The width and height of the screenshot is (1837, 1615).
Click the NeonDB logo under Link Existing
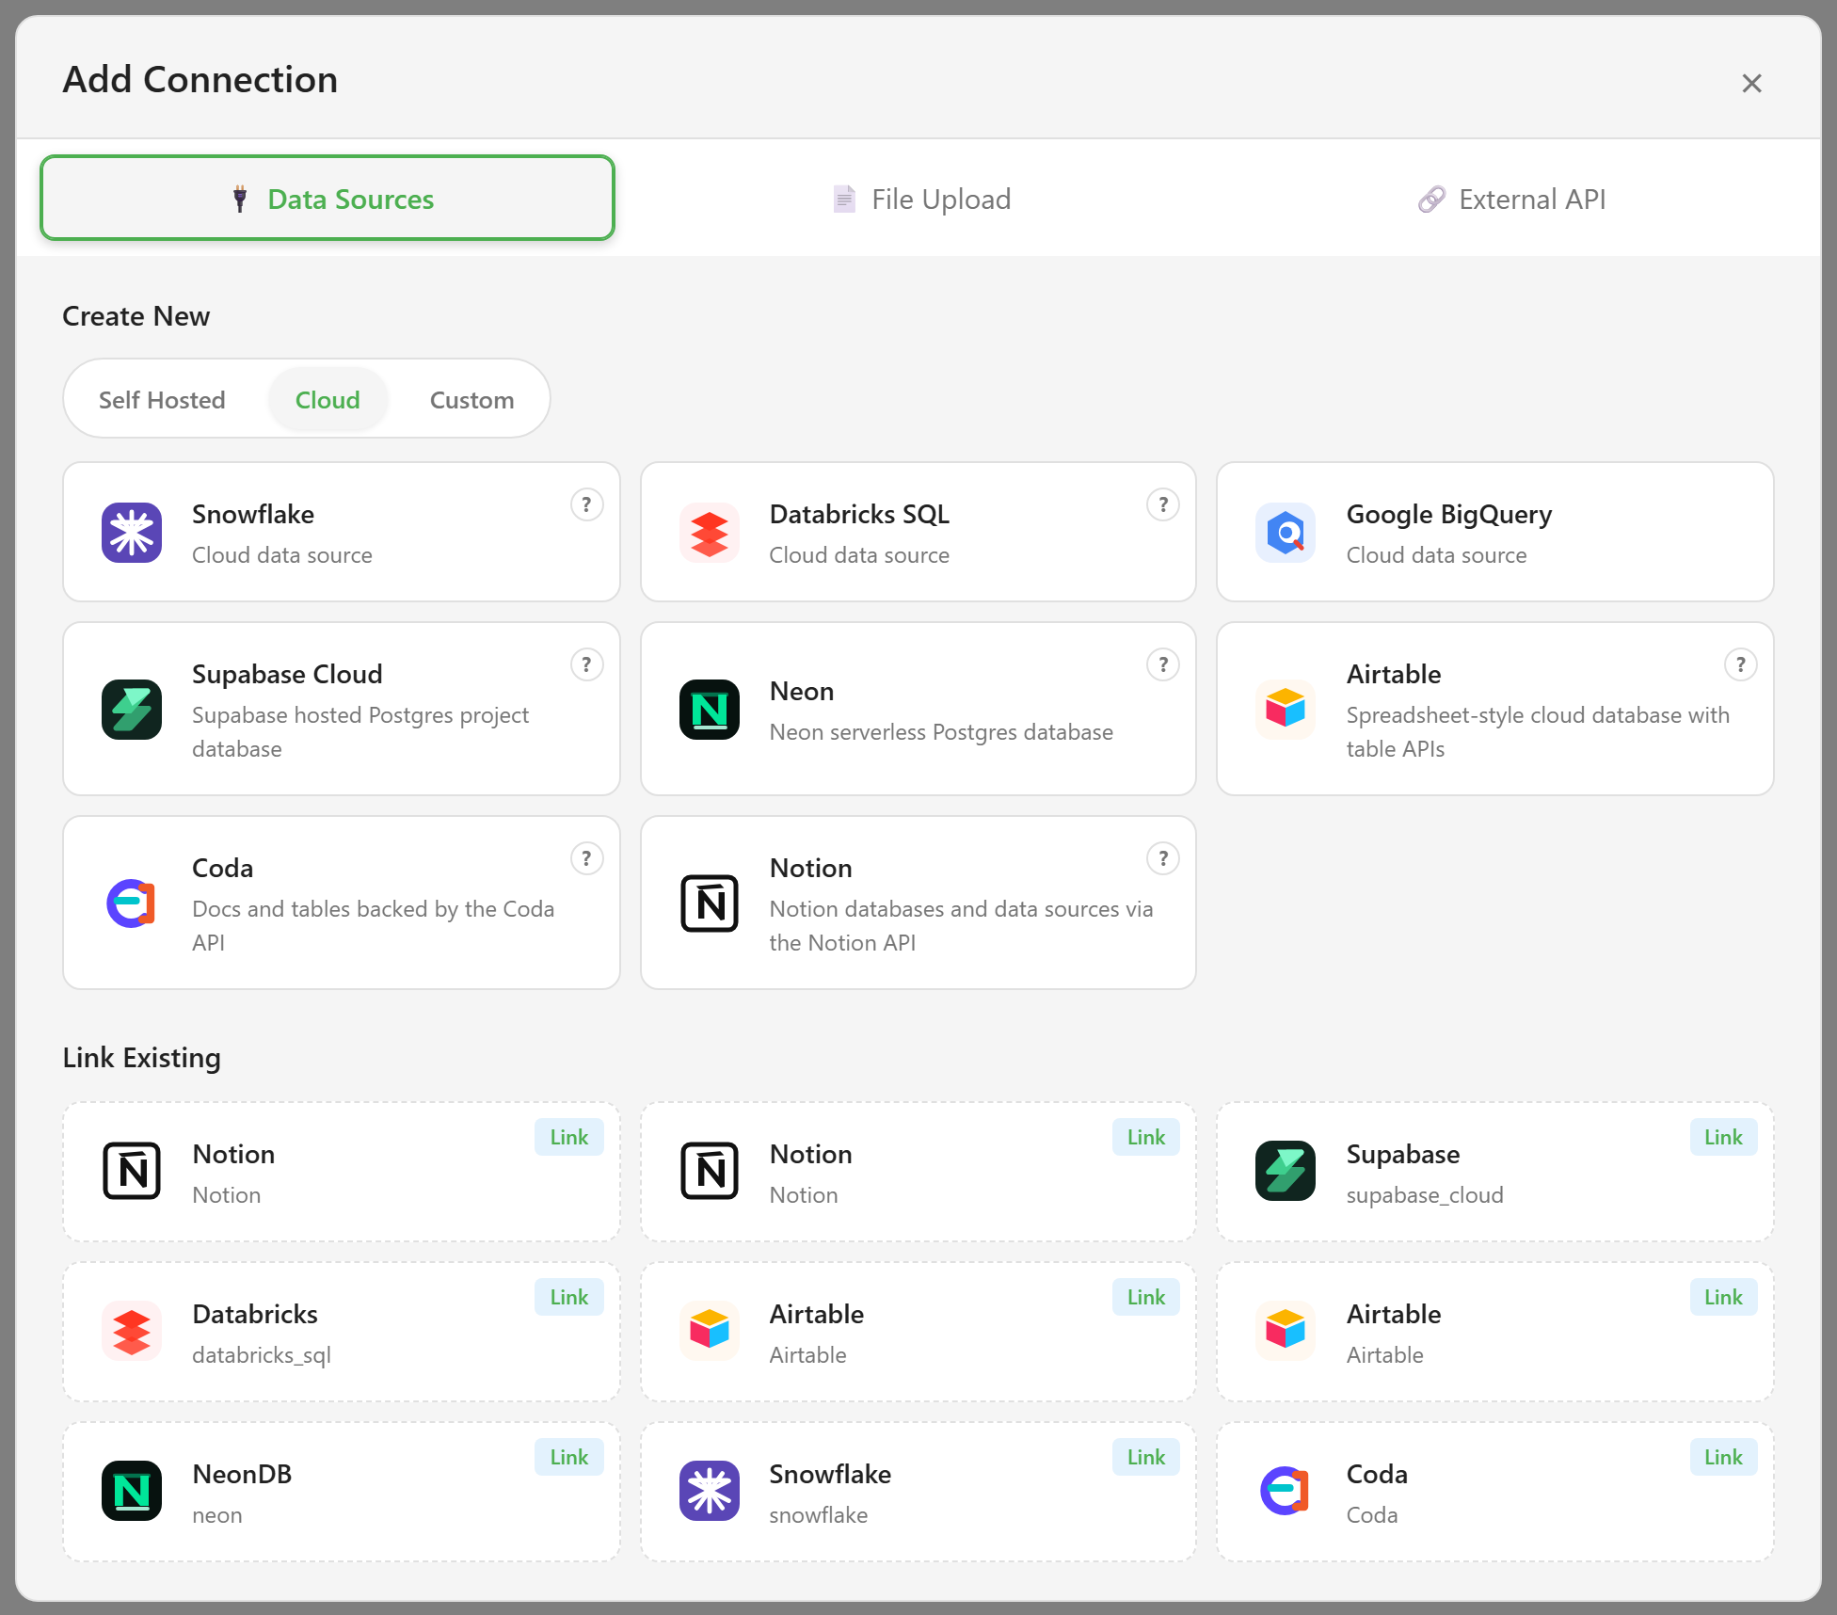pos(132,1491)
